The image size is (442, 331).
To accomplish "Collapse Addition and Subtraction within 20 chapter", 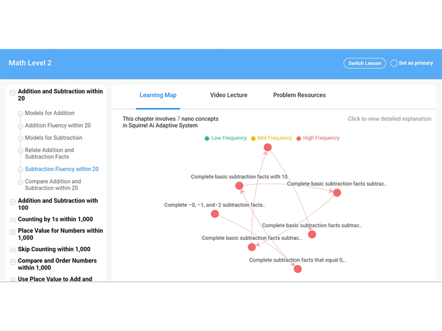I will point(13,93).
